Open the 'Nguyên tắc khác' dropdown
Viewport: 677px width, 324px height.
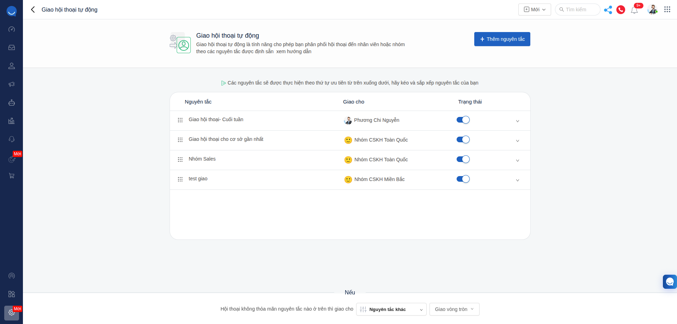coord(391,309)
